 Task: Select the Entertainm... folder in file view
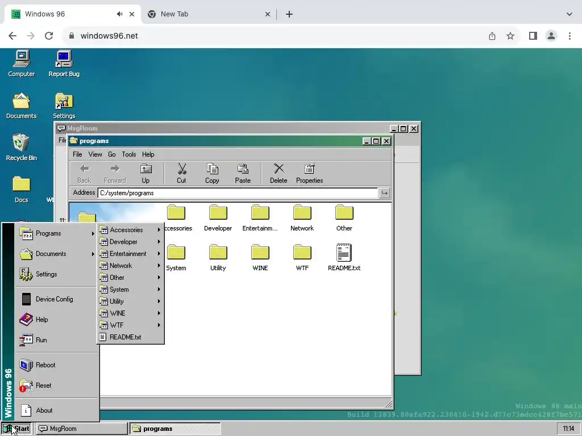[x=260, y=218]
